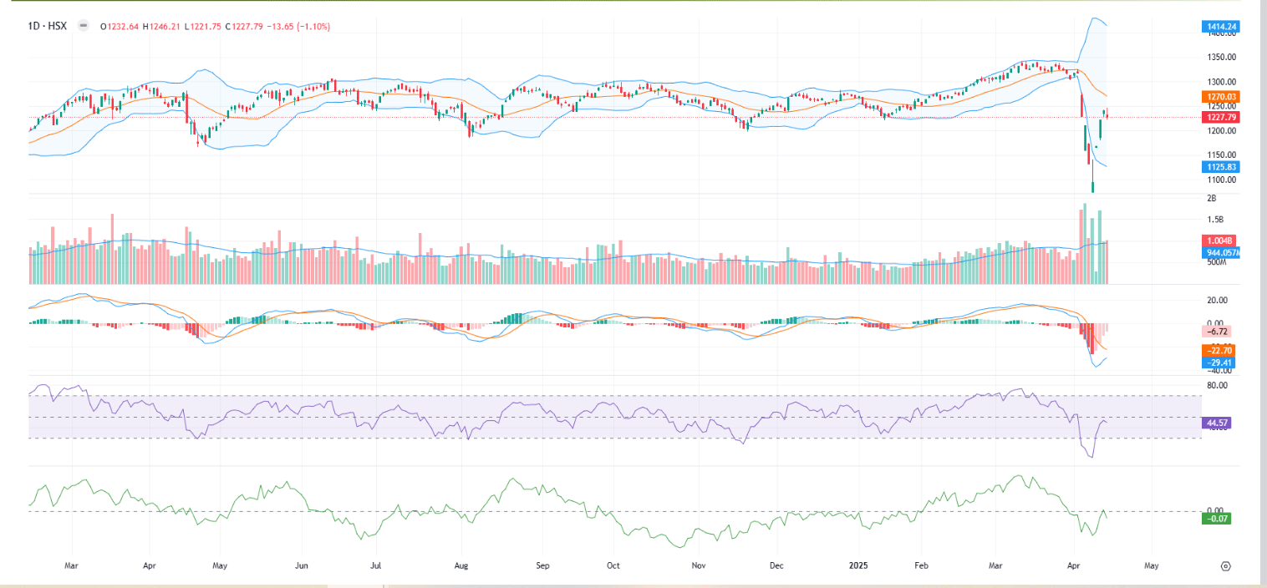
Task: Select the orange 1270.03 basis price label
Action: click(x=1221, y=97)
